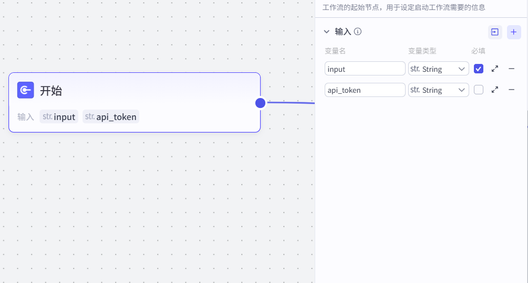Add a new input variable with plus icon
This screenshot has height=283, width=528.
[x=514, y=32]
